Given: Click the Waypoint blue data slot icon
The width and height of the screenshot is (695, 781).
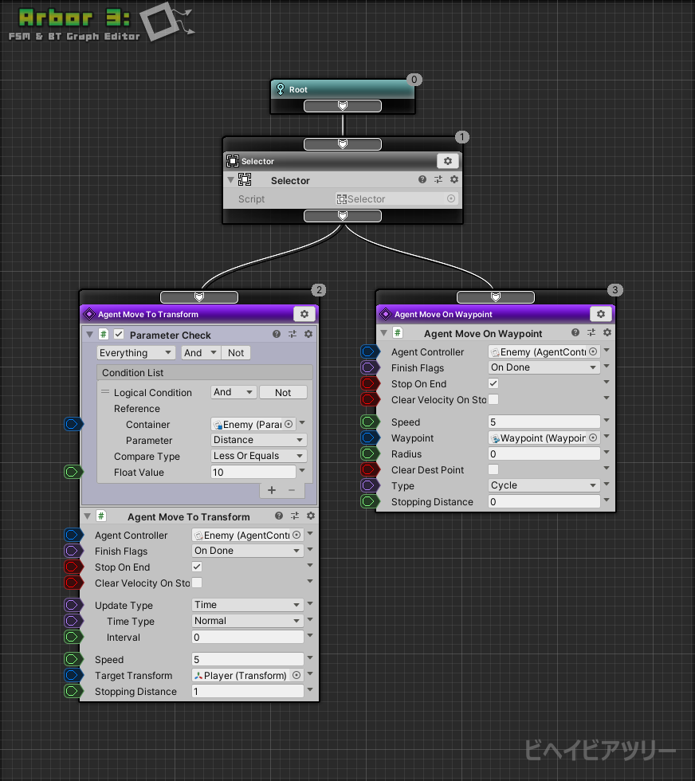Looking at the screenshot, I should coord(370,438).
